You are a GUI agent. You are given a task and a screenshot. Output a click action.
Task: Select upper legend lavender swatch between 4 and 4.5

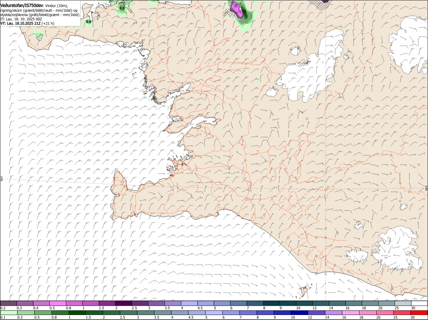pos(189,303)
